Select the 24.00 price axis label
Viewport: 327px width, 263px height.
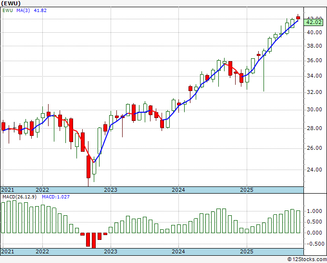click(x=314, y=170)
